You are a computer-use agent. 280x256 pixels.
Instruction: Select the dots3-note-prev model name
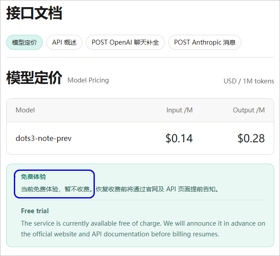(x=44, y=138)
